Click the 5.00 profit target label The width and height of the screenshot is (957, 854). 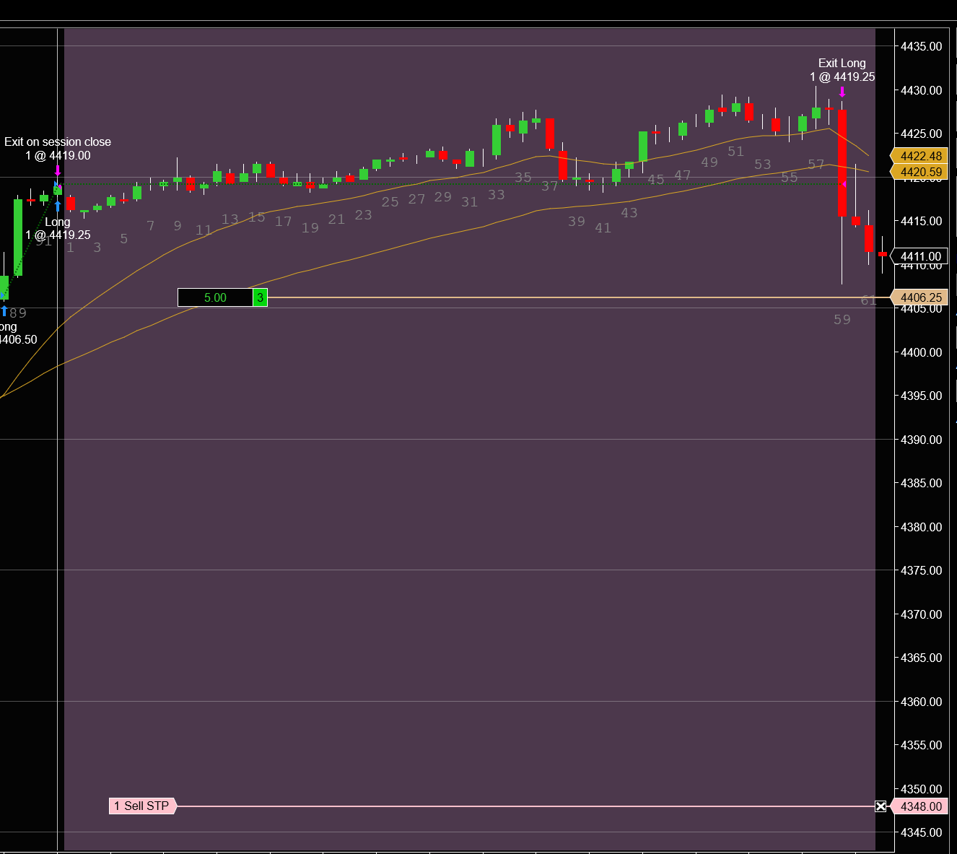click(215, 297)
